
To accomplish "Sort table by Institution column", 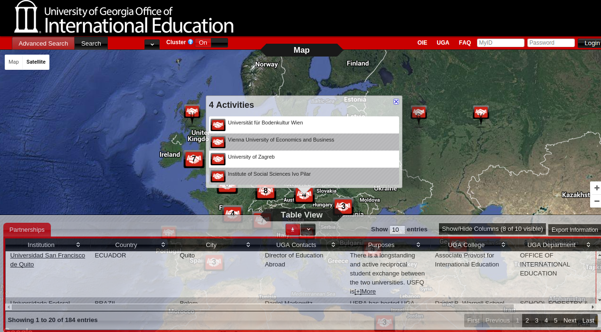I will (x=48, y=245).
